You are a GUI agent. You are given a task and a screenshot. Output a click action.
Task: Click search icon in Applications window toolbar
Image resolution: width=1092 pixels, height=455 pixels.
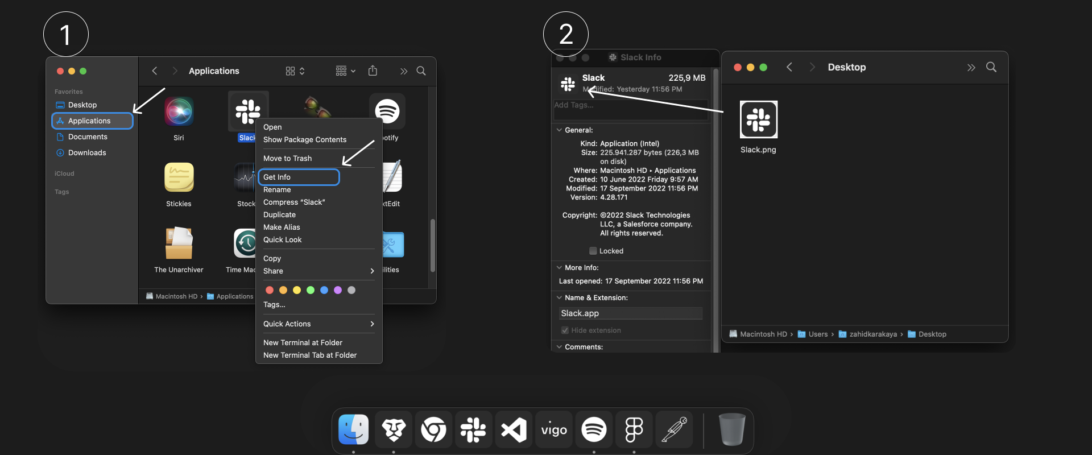pyautogui.click(x=421, y=71)
